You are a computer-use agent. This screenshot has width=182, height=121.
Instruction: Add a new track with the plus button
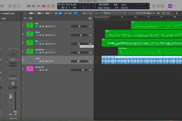pyautogui.click(x=25, y=18)
